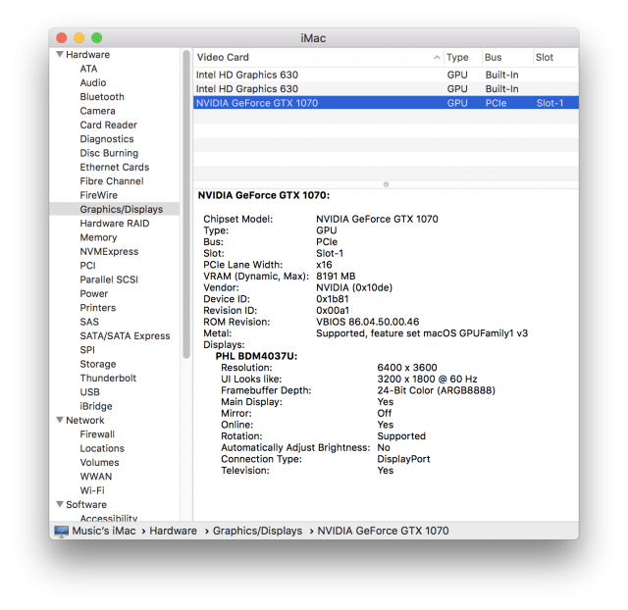This screenshot has height=610, width=628.
Task: Collapse the Hardware section triangle
Action: (59, 55)
